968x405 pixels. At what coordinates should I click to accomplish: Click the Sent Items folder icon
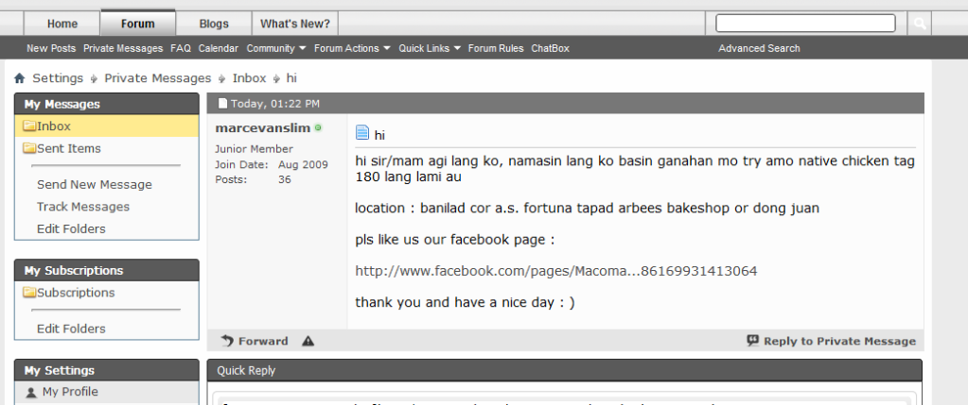tap(29, 148)
